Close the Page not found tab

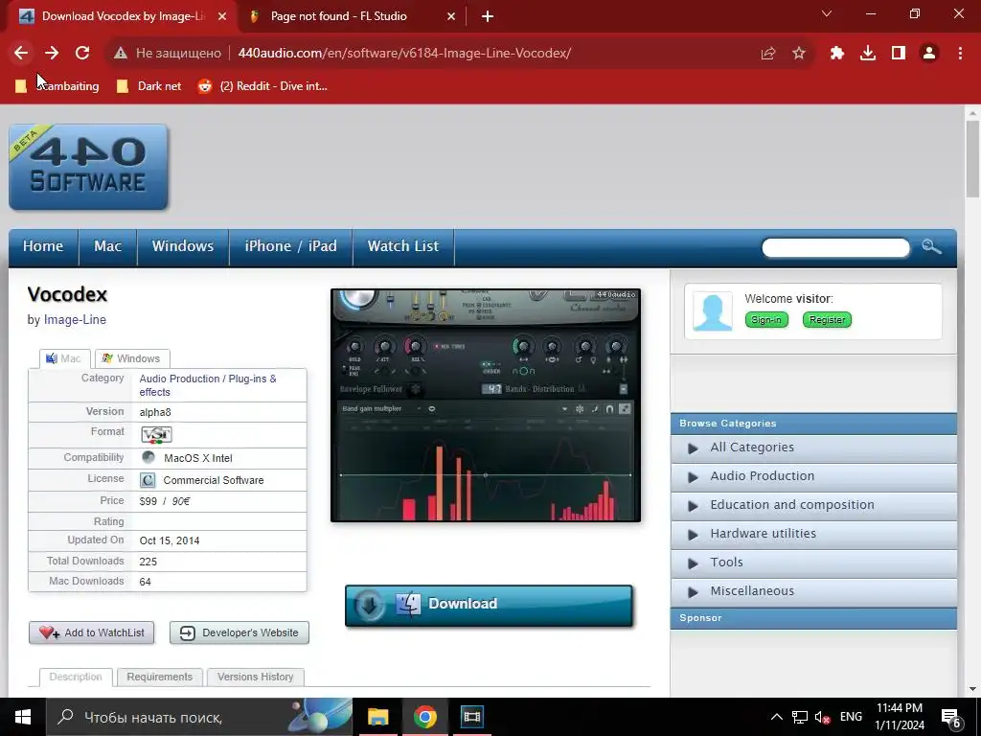(451, 16)
